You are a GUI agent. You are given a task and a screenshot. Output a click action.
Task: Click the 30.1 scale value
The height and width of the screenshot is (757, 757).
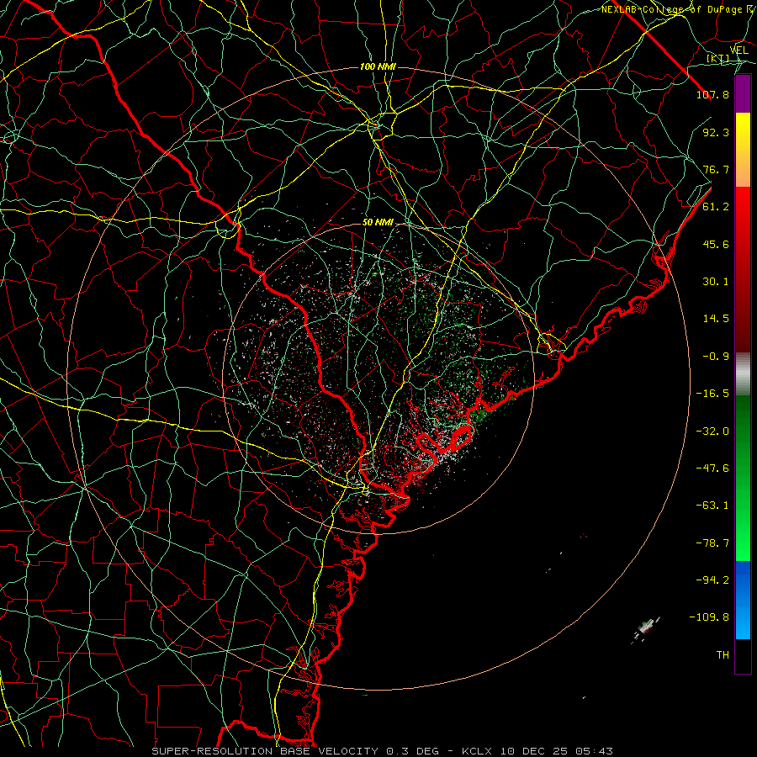click(716, 282)
